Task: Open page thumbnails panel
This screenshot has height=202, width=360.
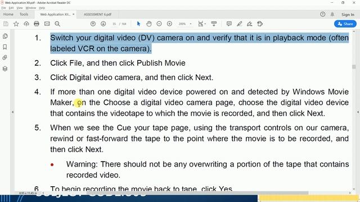Action: [x=5, y=36]
